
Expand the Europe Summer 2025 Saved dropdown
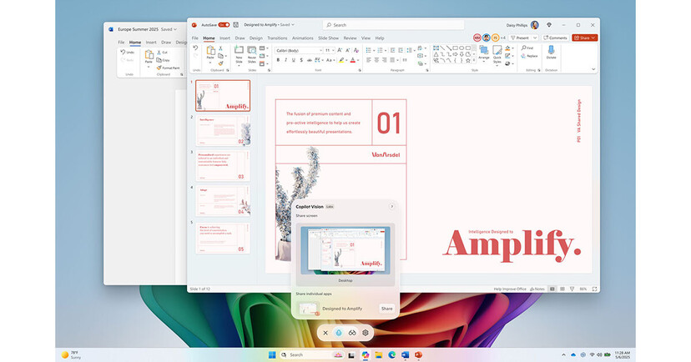(x=175, y=29)
